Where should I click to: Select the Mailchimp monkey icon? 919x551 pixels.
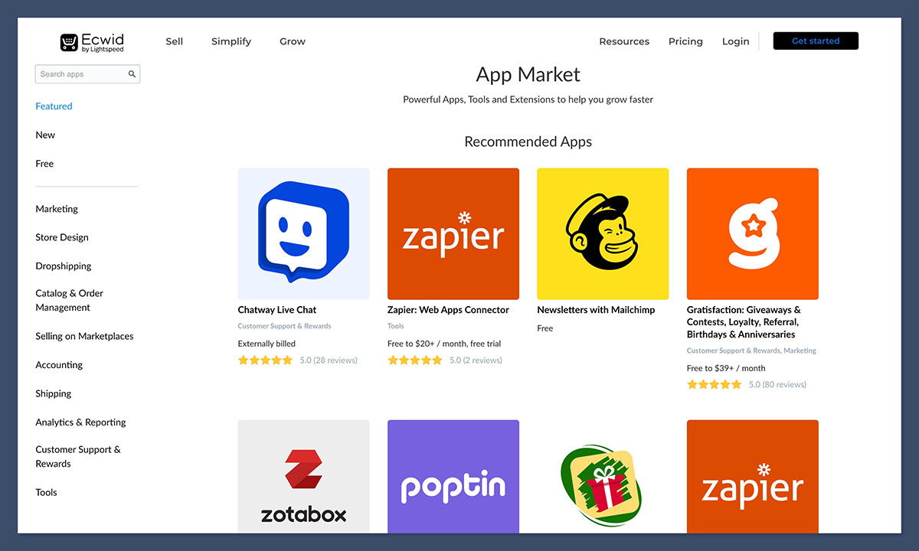(x=602, y=233)
